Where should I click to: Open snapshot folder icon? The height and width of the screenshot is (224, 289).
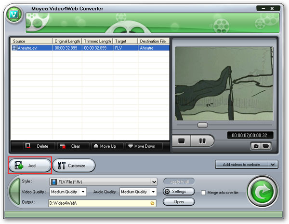(265, 146)
